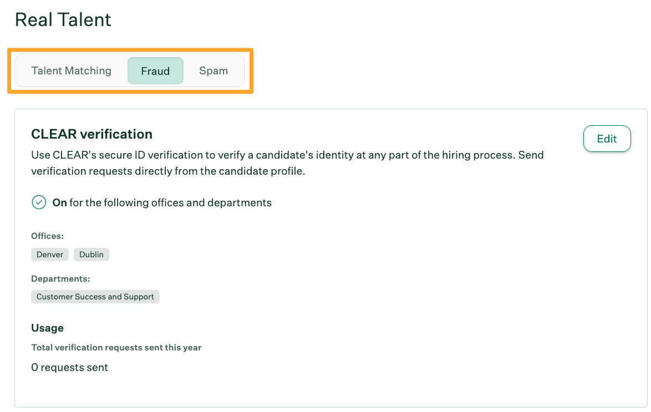Select the Fraud tab
This screenshot has width=651, height=412.
coord(155,71)
